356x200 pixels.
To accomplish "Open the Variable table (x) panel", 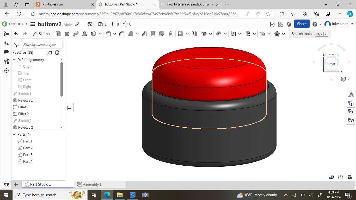I will coord(351,120).
